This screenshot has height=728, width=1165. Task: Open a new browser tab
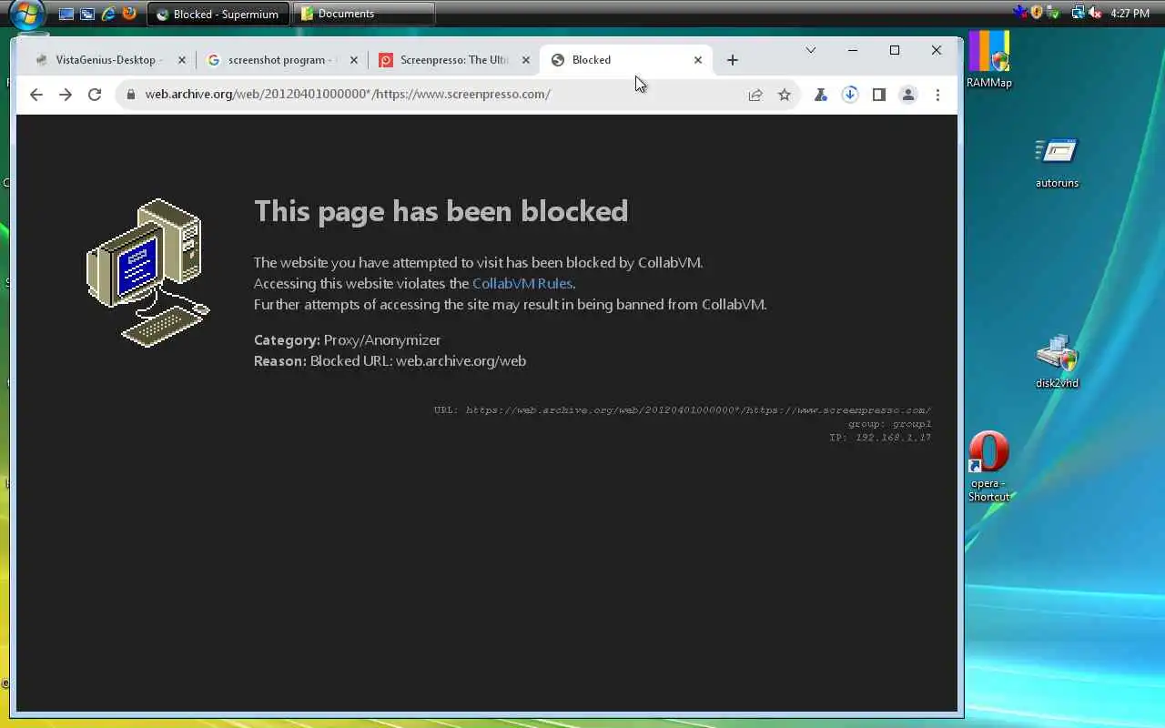tap(733, 60)
